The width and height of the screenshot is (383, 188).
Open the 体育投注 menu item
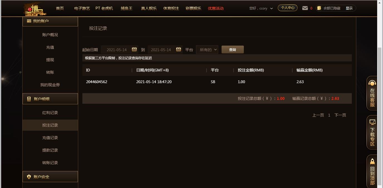[171, 8]
